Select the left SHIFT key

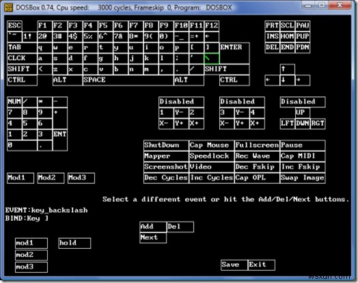[22, 70]
